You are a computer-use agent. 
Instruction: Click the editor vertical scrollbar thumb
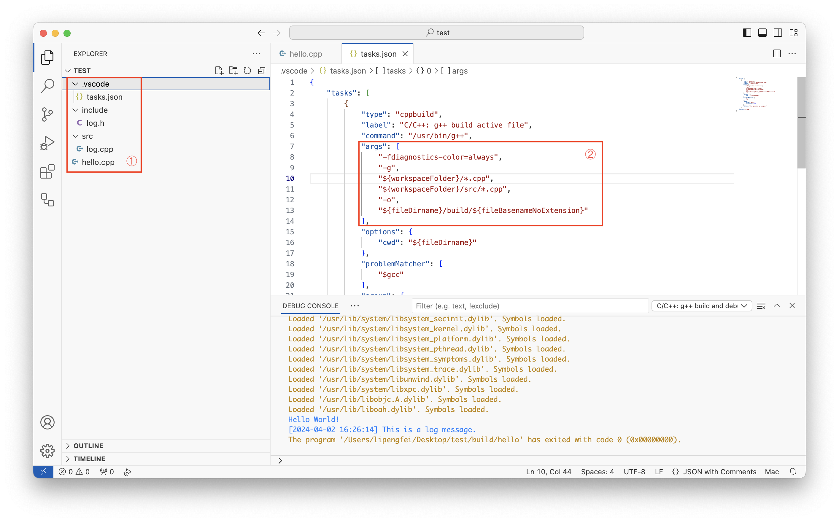[801, 123]
